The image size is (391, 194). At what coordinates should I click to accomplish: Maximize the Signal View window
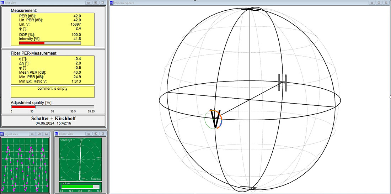(39, 134)
